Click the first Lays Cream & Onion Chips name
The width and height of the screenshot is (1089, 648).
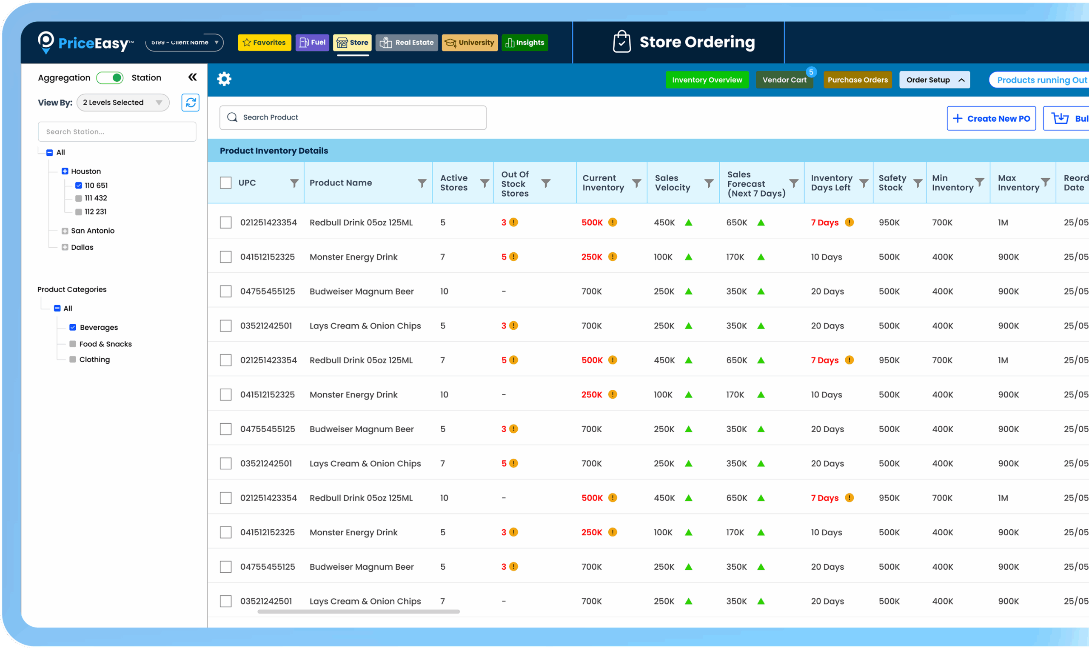pos(365,326)
